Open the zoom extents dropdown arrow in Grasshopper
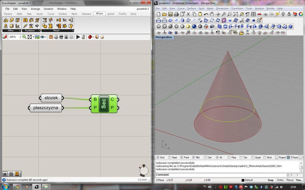The height and width of the screenshot is (190, 305). 33,37
